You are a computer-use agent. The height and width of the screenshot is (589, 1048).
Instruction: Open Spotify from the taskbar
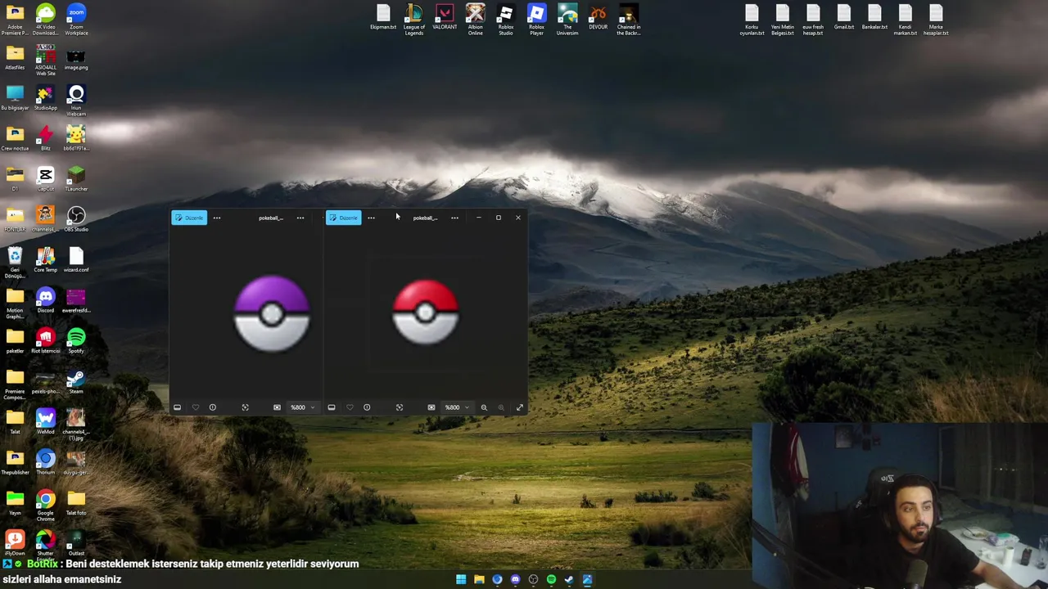[551, 580]
